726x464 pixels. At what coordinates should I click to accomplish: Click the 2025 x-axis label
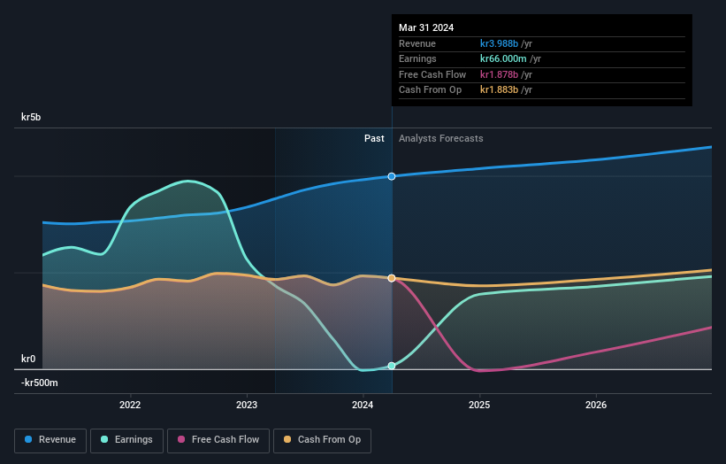[x=479, y=405]
